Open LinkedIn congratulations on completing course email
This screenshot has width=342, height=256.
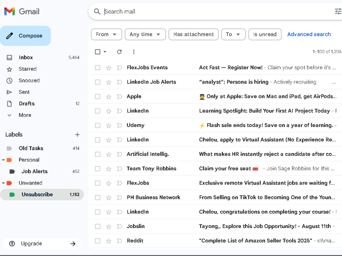pos(215,212)
